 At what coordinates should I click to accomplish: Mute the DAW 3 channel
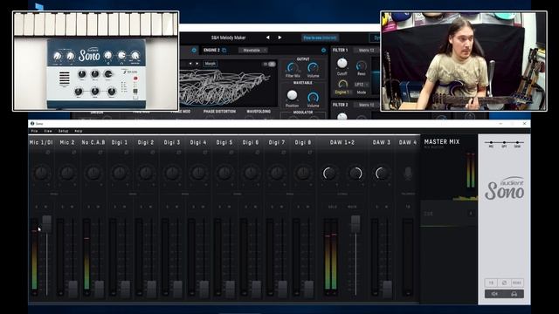pos(386,207)
